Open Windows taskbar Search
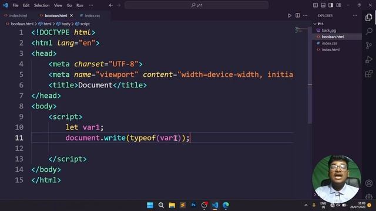 click(161, 205)
